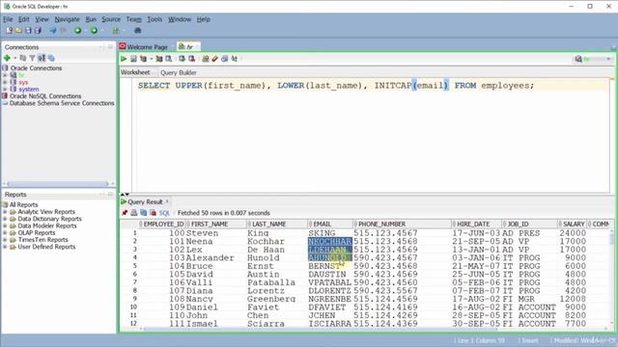Click the red pin icon in Query Result

(x=125, y=213)
